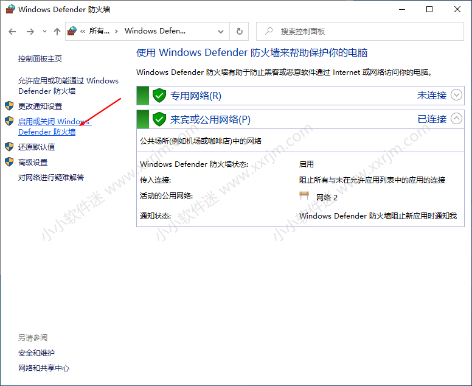Click green shield icon for 专用网络
The height and width of the screenshot is (386, 472).
tap(159, 96)
